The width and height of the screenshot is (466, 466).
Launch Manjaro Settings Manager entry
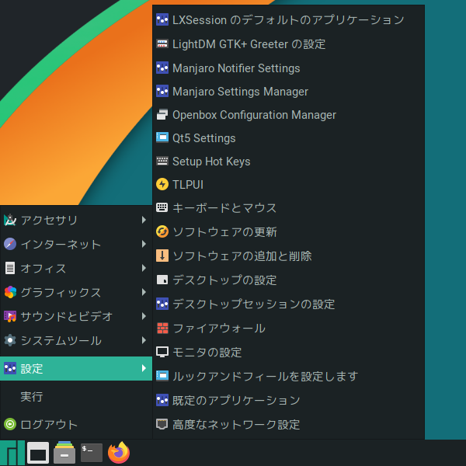coord(288,92)
